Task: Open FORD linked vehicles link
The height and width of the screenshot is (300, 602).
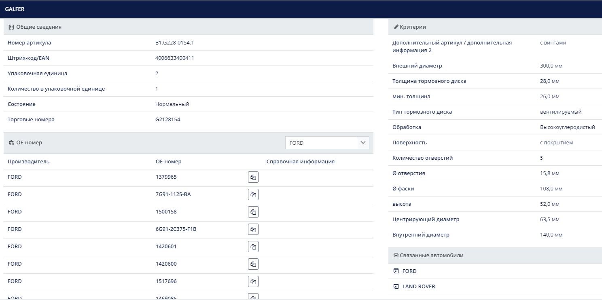Action: pos(409,271)
